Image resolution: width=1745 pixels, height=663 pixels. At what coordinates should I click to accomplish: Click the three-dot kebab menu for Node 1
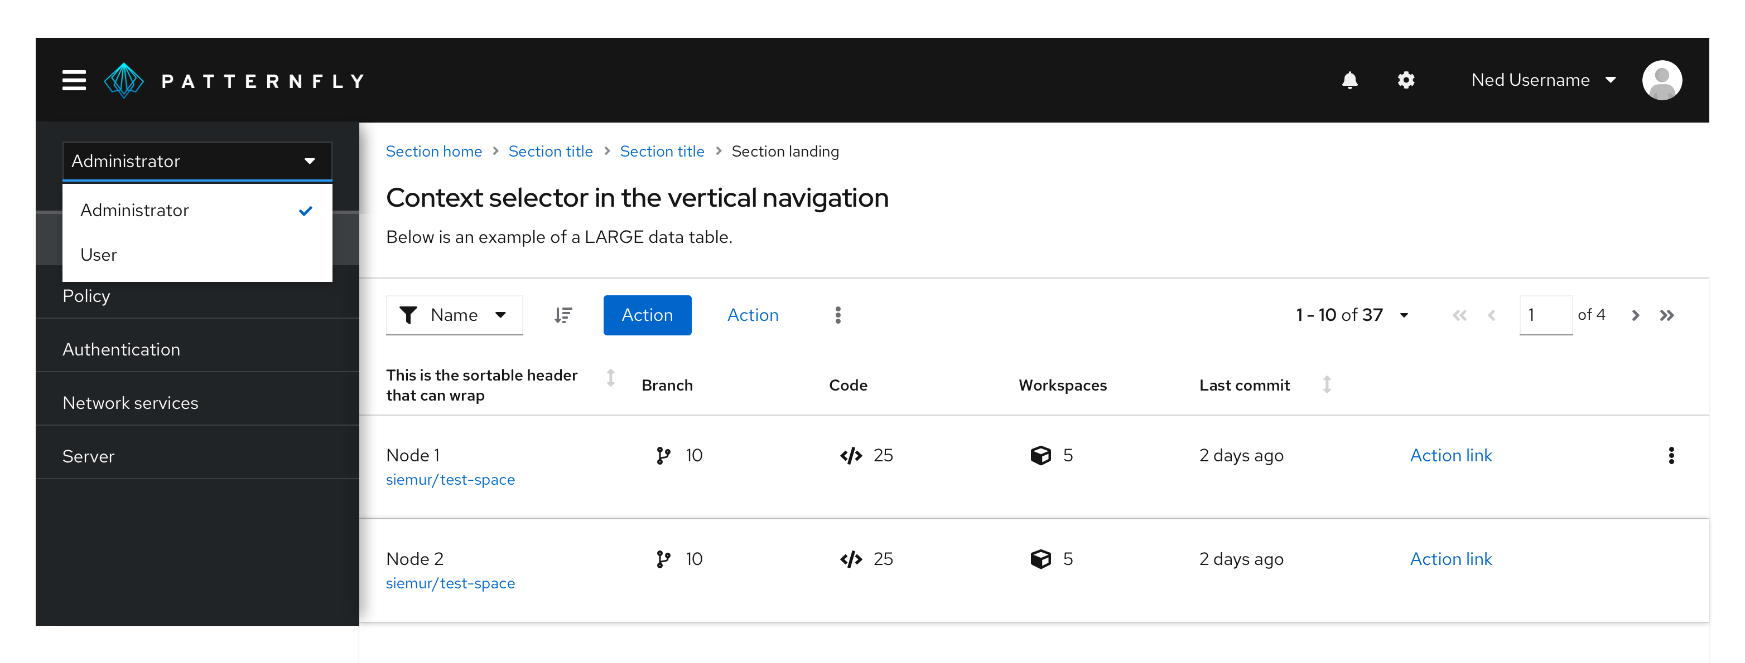[1672, 455]
